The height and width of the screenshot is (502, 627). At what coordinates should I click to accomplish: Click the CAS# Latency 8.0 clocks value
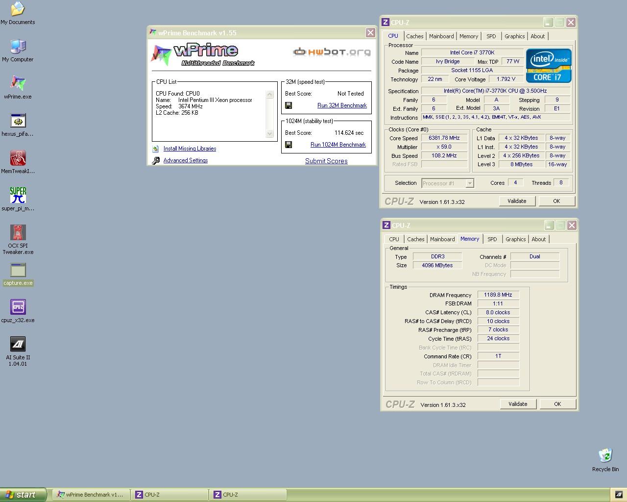[498, 312]
